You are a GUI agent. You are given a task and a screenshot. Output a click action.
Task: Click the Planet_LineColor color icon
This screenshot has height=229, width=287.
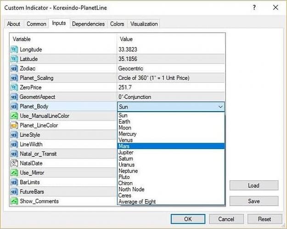pyautogui.click(x=14, y=125)
